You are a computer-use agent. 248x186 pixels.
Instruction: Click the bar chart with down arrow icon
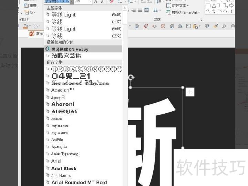pos(180,26)
